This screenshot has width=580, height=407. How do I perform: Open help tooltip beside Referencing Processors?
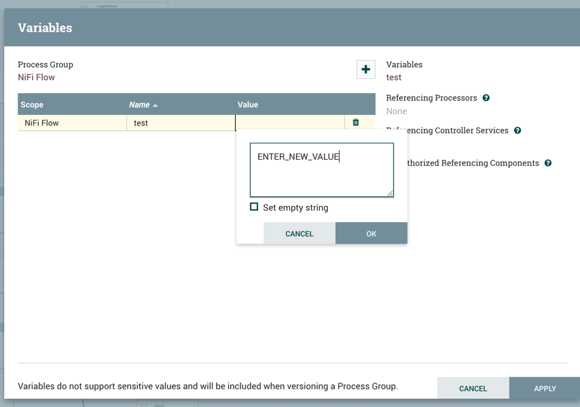[x=486, y=98]
